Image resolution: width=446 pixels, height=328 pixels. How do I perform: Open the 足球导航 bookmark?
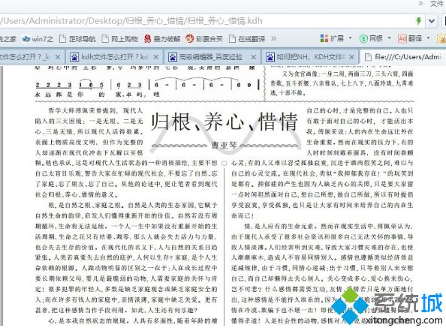[x=77, y=39]
